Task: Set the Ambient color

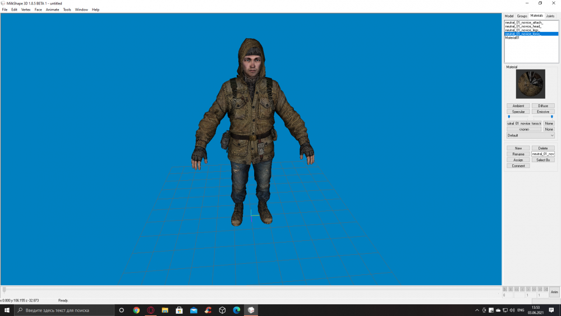Action: (x=518, y=106)
